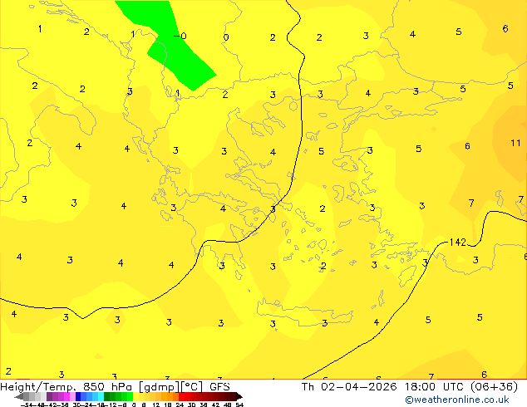Click the -0 temperature value in green area
The width and height of the screenshot is (527, 407).
coord(180,36)
